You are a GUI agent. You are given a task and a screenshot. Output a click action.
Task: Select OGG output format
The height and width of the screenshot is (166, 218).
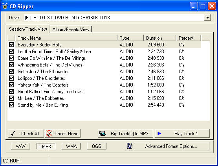coord(97,146)
